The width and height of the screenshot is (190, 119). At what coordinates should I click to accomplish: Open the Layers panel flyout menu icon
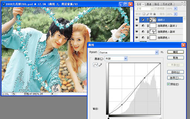click(184, 5)
